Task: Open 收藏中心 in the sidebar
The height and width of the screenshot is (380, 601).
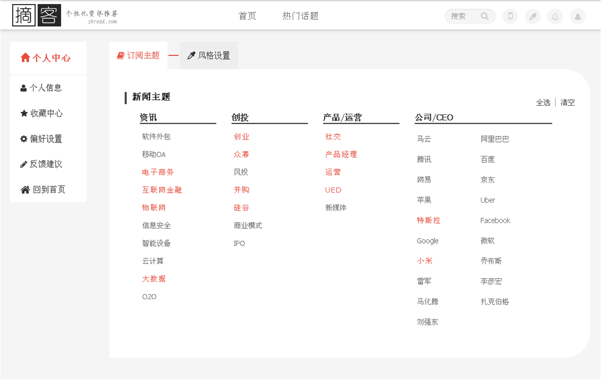Action: (41, 113)
